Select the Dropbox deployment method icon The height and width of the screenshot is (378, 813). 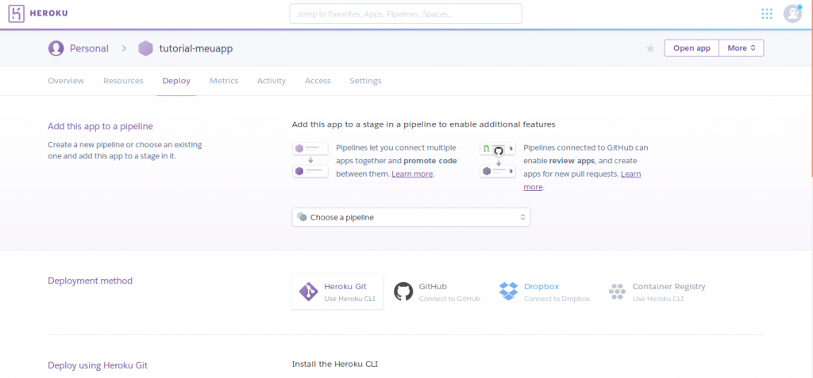509,292
